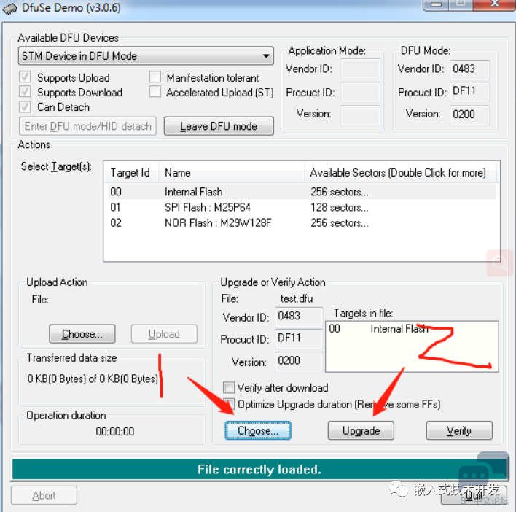Toggle the Can Detach checkbox
The width and height of the screenshot is (516, 512).
25,106
